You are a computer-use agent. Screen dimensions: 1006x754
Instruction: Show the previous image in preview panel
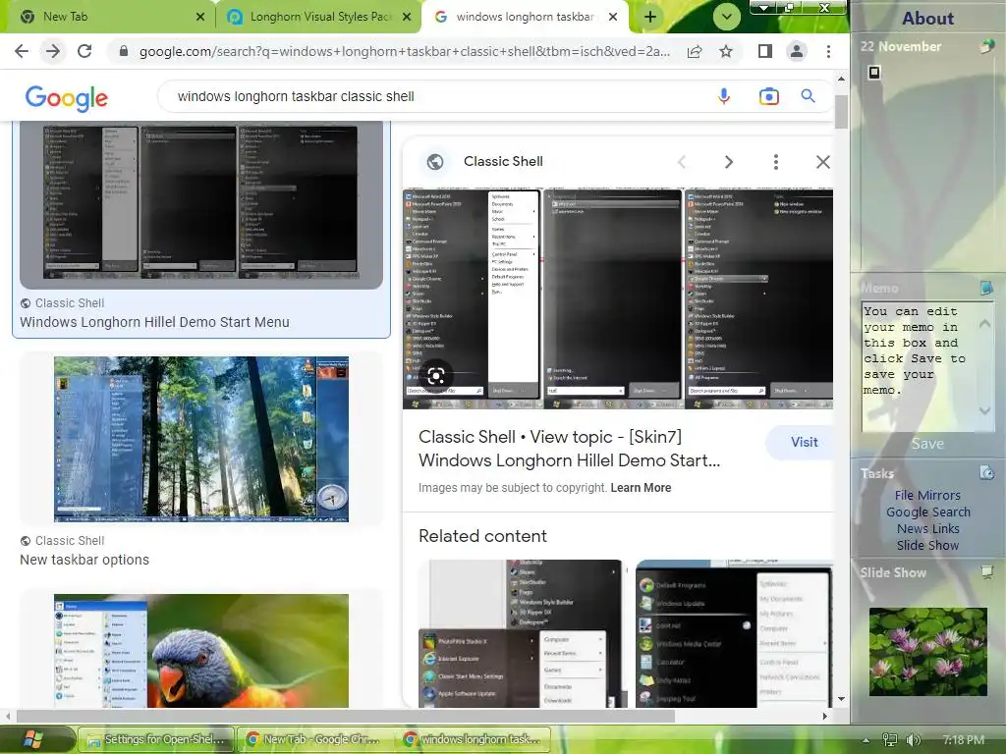(682, 162)
